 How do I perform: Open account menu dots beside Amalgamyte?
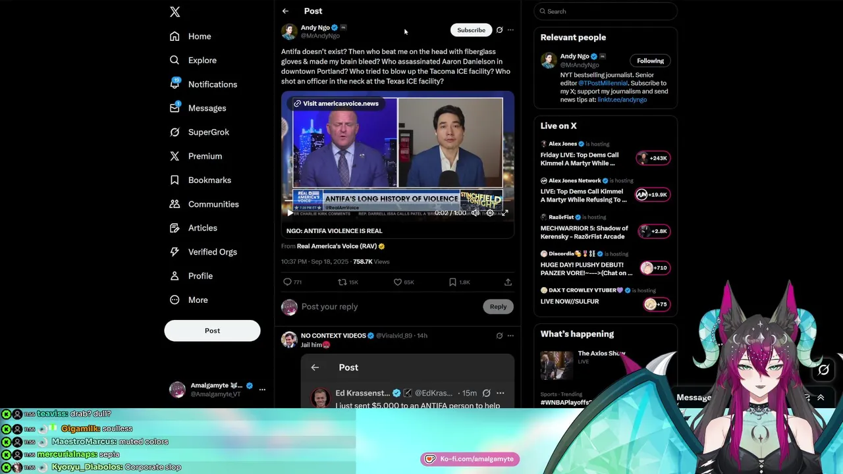coord(262,390)
